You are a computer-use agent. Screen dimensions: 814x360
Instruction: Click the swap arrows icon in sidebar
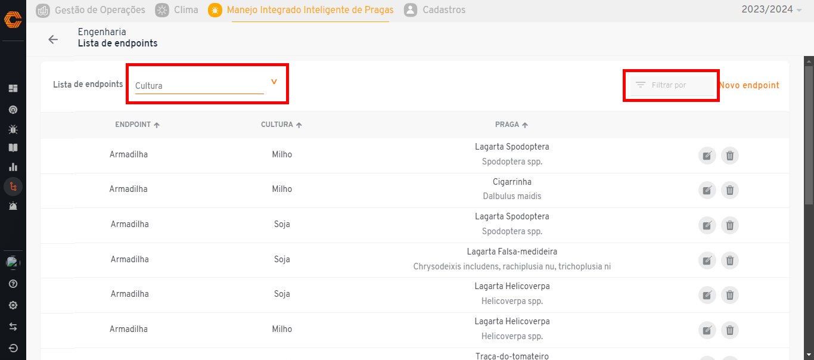[13, 327]
